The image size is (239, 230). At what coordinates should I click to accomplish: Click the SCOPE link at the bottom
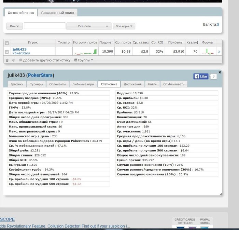7,219
